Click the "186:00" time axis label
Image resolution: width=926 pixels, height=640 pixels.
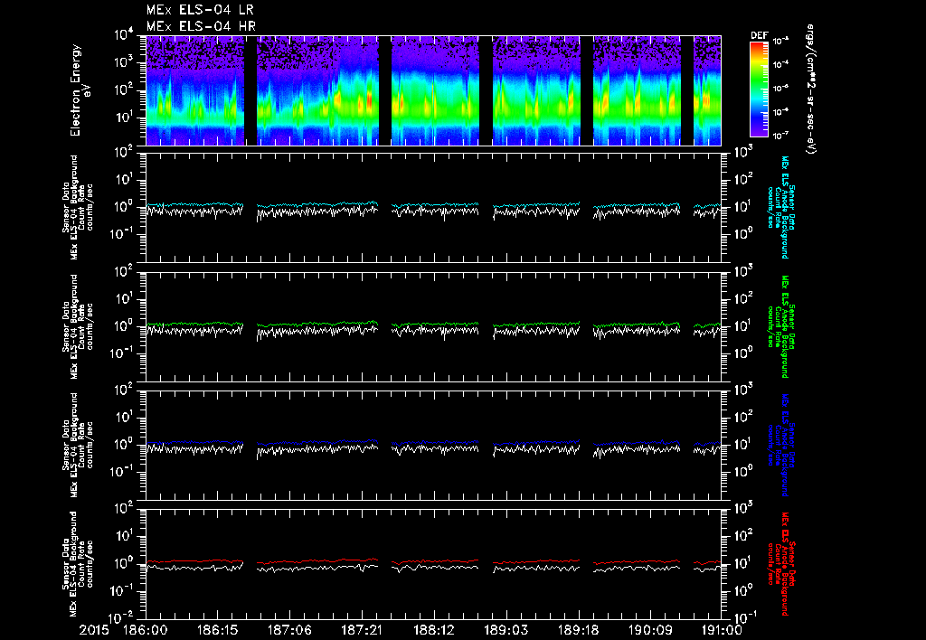point(146,630)
